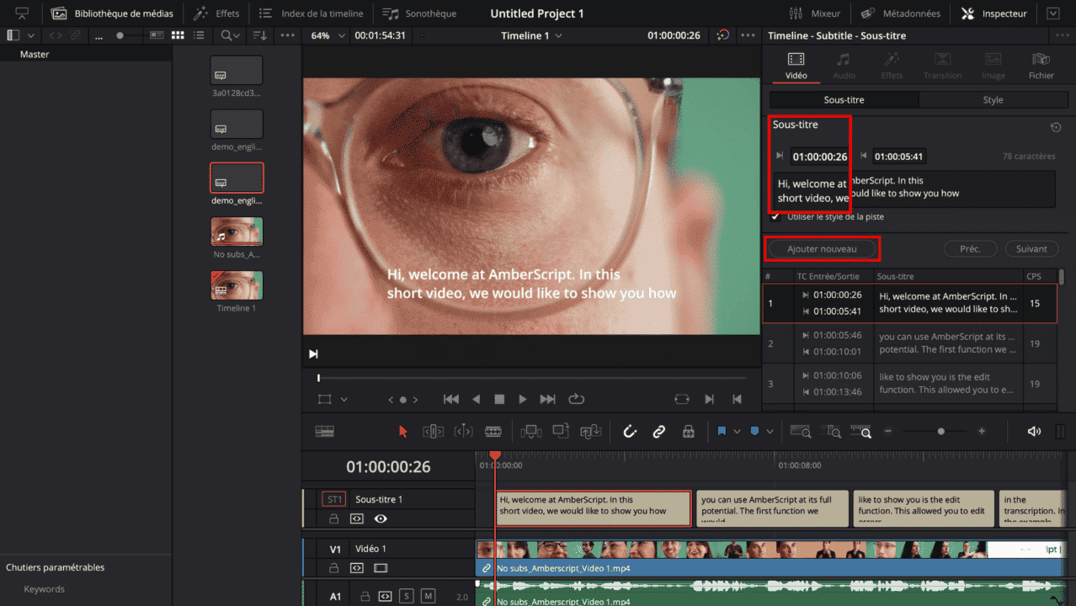1076x606 pixels.
Task: Switch media pool to thumbnail grid view
Action: [x=178, y=35]
